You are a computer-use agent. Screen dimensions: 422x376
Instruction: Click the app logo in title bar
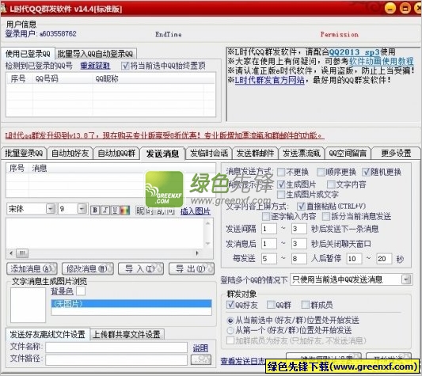coord(3,8)
